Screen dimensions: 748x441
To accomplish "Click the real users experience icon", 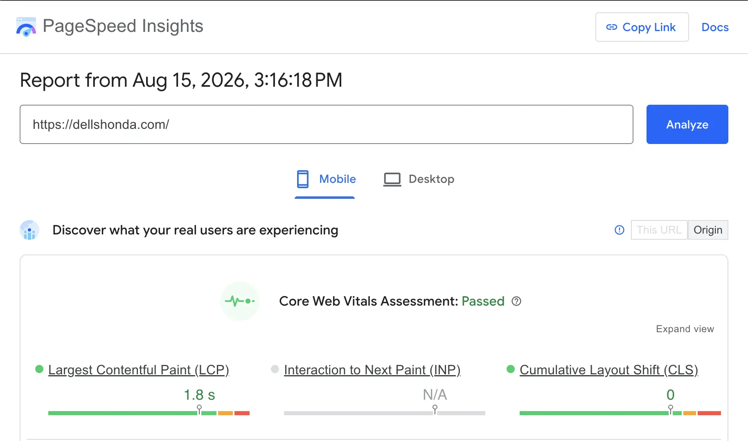I will click(x=29, y=230).
